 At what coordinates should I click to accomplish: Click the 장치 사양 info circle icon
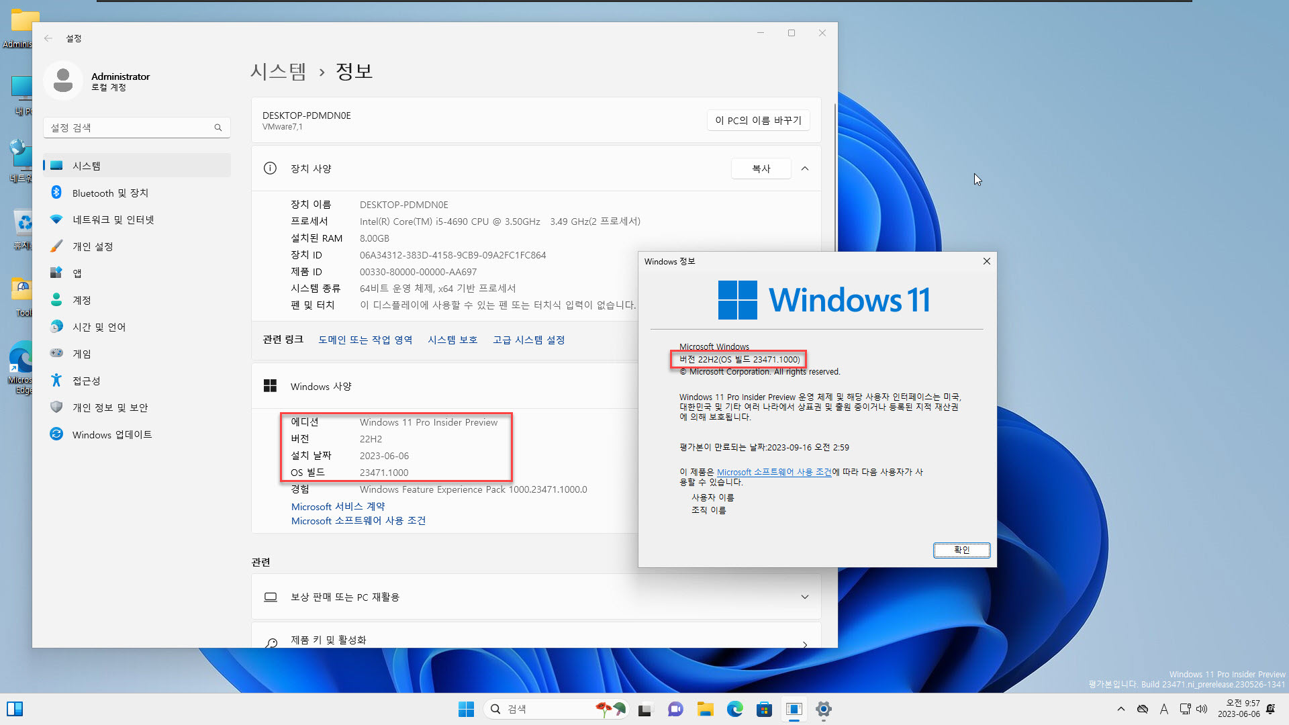pos(270,168)
